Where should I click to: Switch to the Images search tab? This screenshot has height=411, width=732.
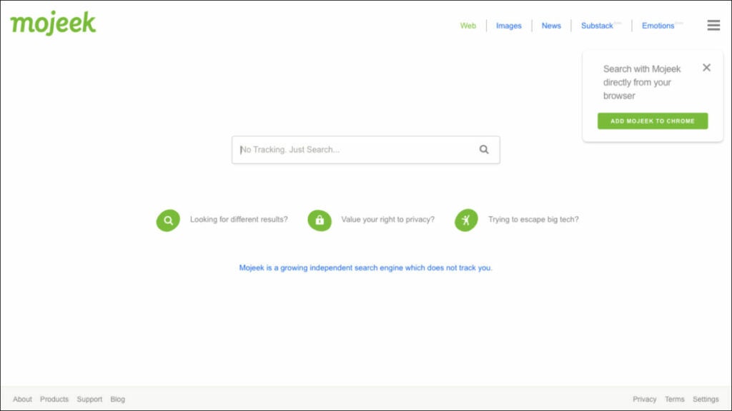[x=508, y=26]
